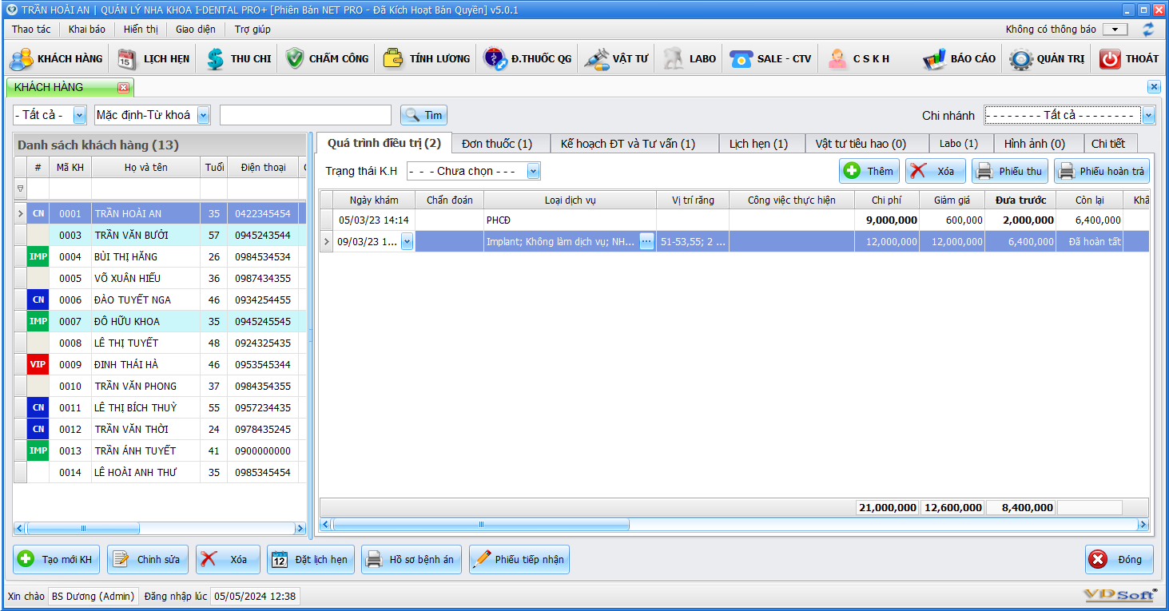This screenshot has height=611, width=1169.
Task: Click the keyword search input field
Action: [305, 115]
